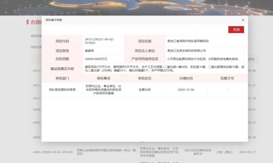
Task: Click the 批复办结 approval status cell
Action: 145,90
